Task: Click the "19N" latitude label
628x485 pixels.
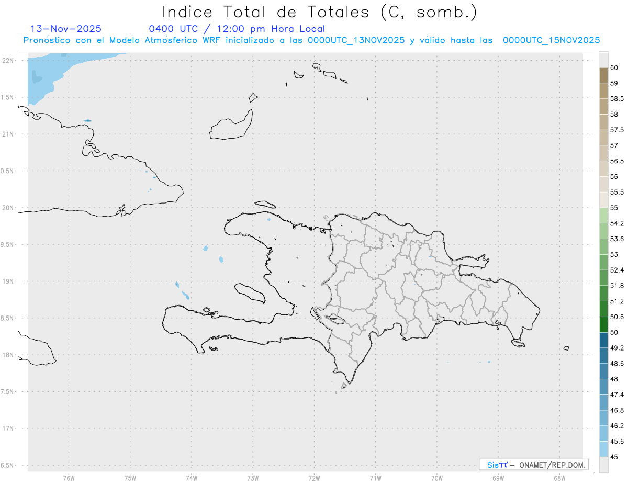Action: point(8,281)
